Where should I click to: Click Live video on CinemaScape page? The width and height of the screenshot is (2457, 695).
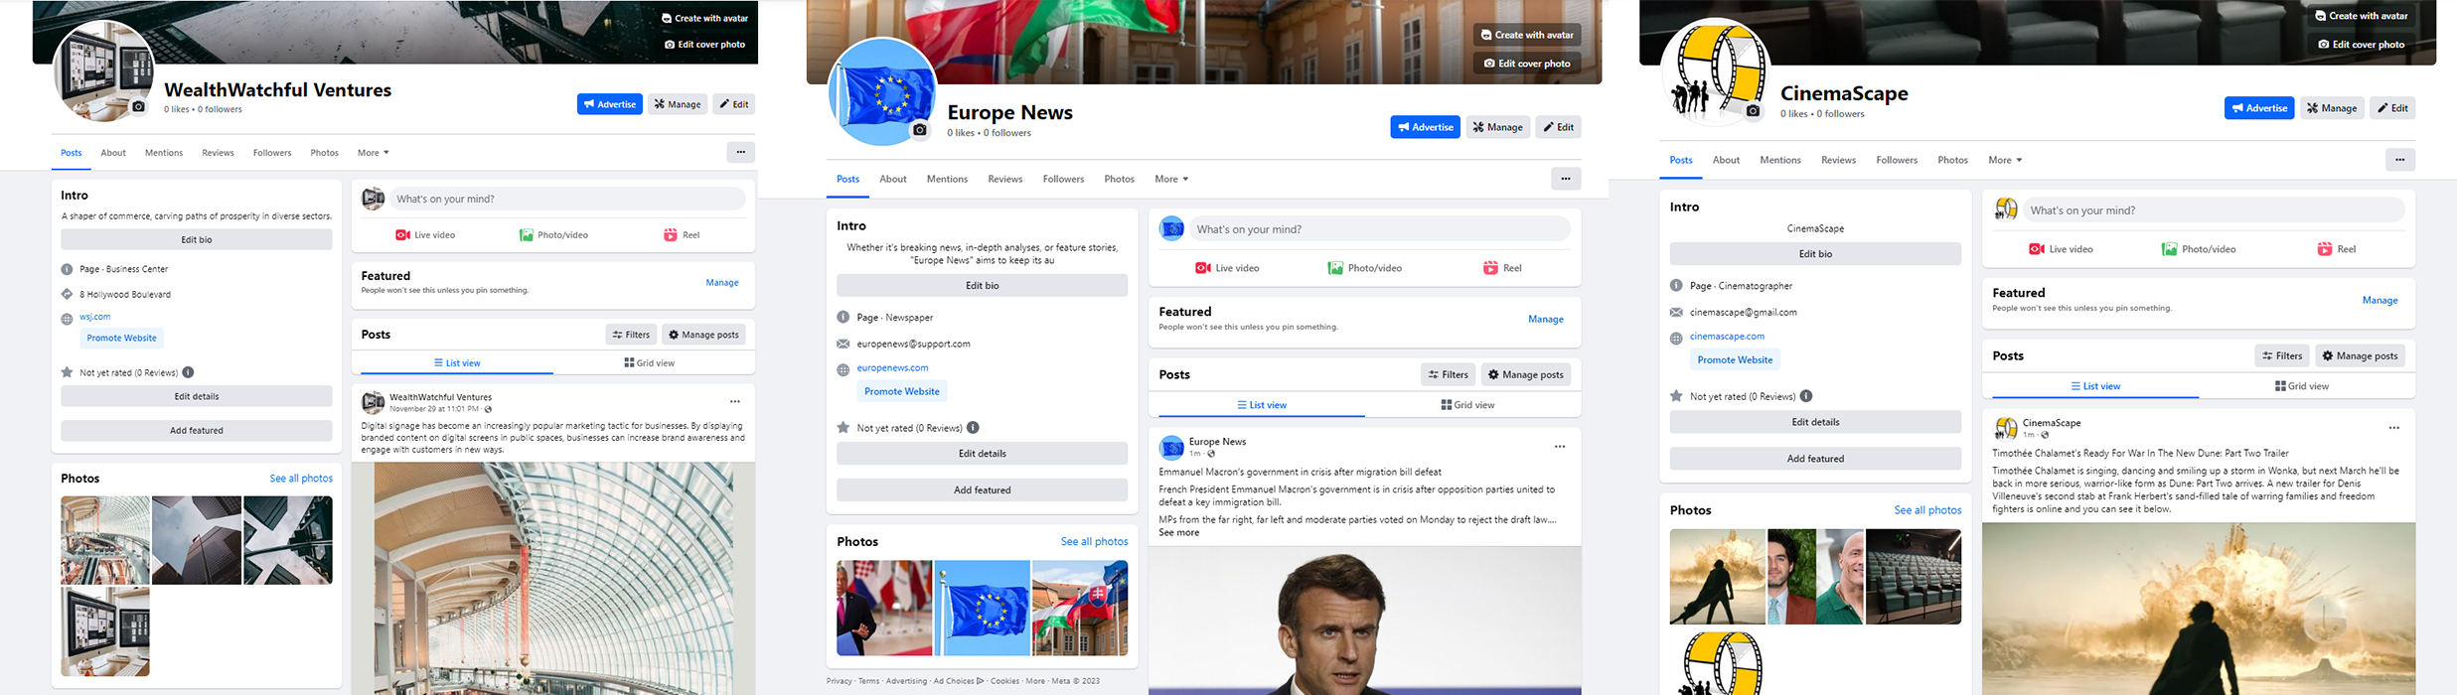point(2061,249)
